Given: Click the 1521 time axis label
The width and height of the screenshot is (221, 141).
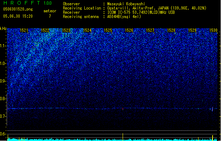Looking at the screenshot, I should tap(24, 30).
